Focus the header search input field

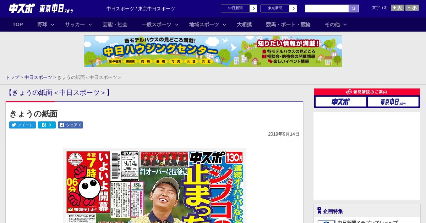coord(327,8)
